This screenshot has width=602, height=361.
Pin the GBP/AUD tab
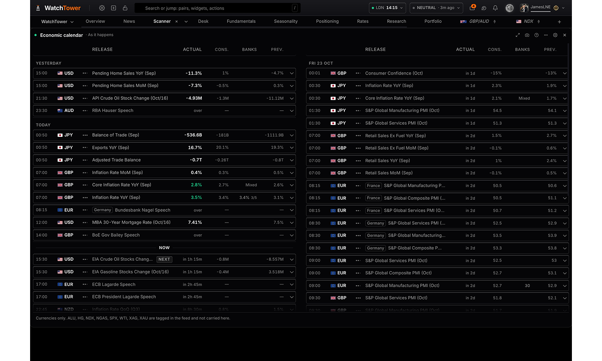tap(494, 22)
